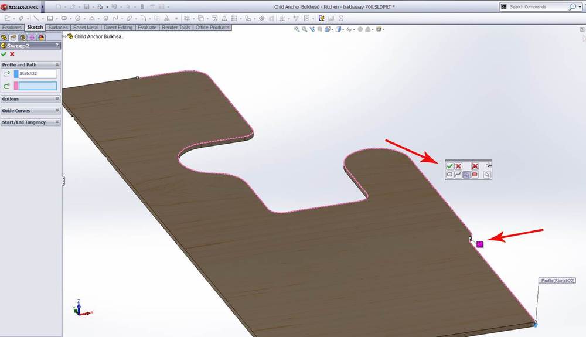Open the Sweep2 help question mark
Viewport: 586px width, 337px height.
[x=57, y=45]
